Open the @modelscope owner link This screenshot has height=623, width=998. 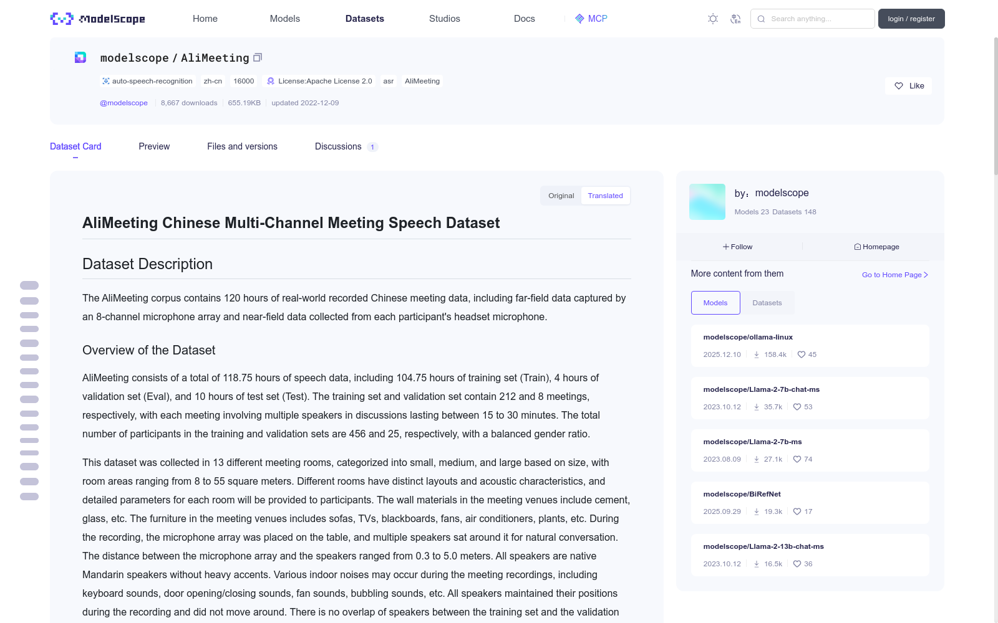tap(124, 103)
